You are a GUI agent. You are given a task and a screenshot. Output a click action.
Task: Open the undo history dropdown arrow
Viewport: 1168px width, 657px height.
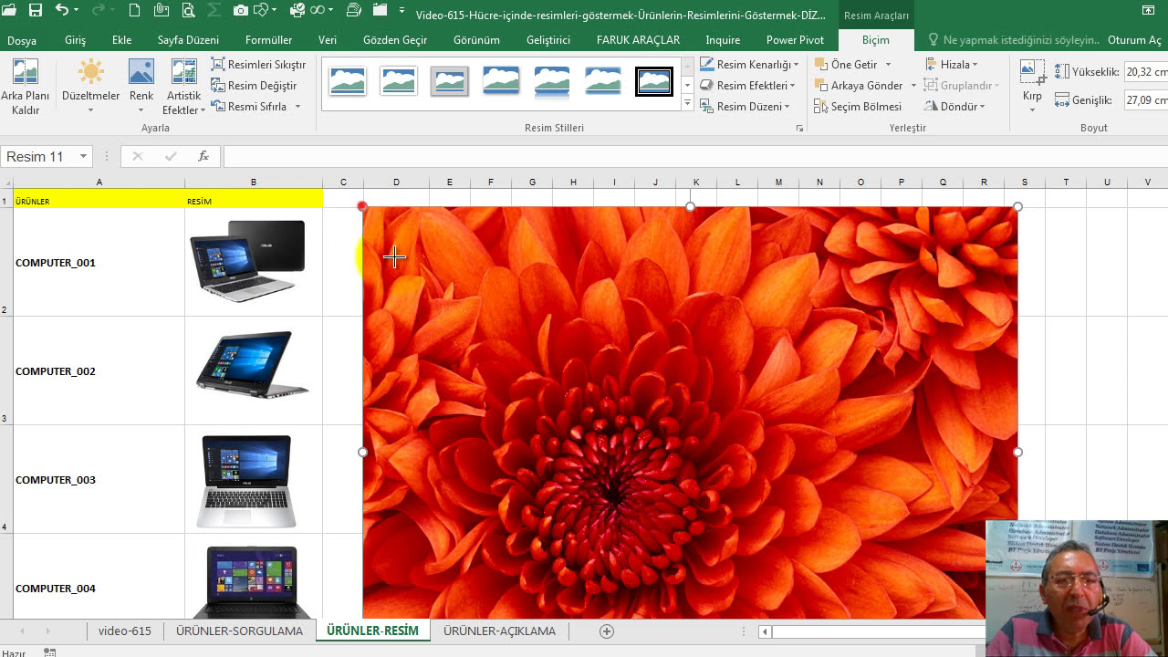pyautogui.click(x=76, y=10)
